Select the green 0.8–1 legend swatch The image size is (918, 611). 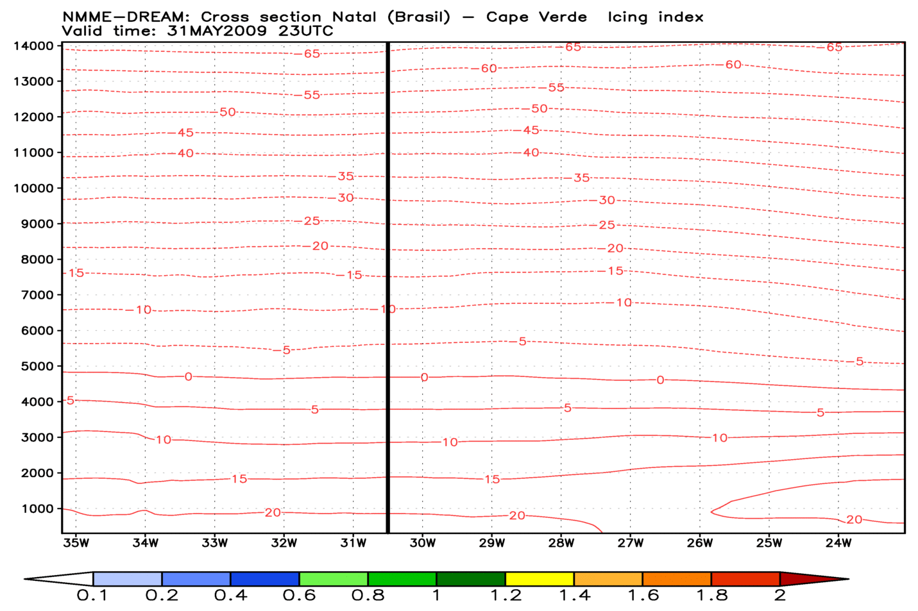[402, 579]
